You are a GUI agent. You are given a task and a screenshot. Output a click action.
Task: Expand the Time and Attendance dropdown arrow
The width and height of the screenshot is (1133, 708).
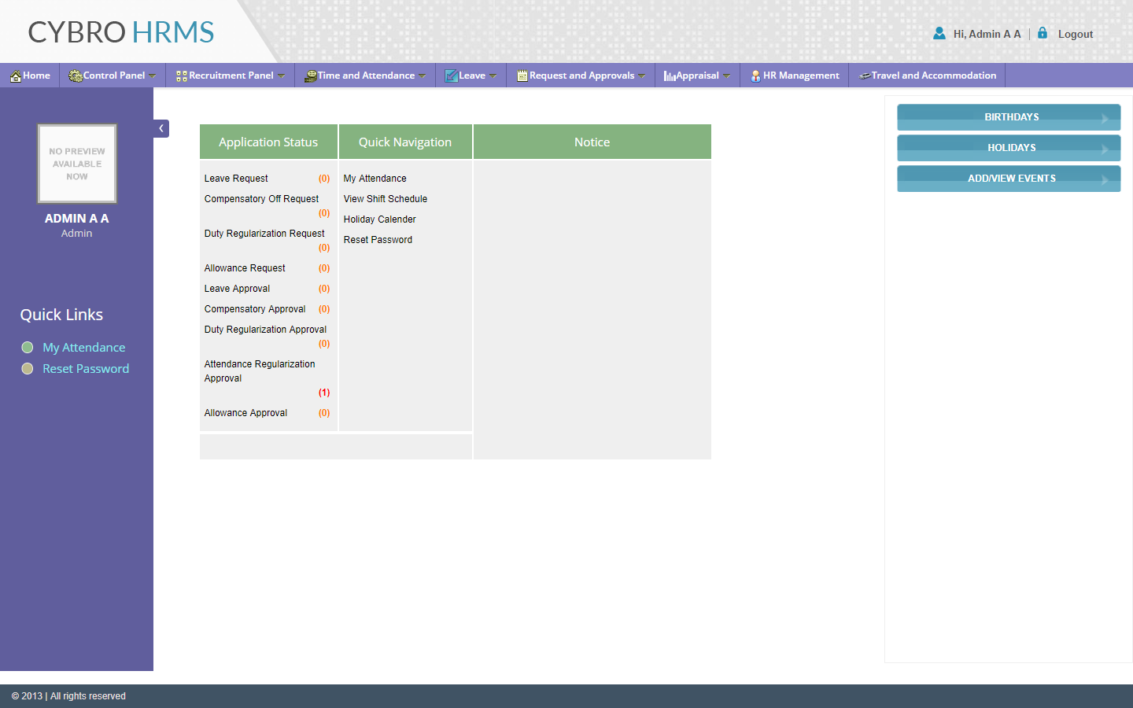coord(423,76)
